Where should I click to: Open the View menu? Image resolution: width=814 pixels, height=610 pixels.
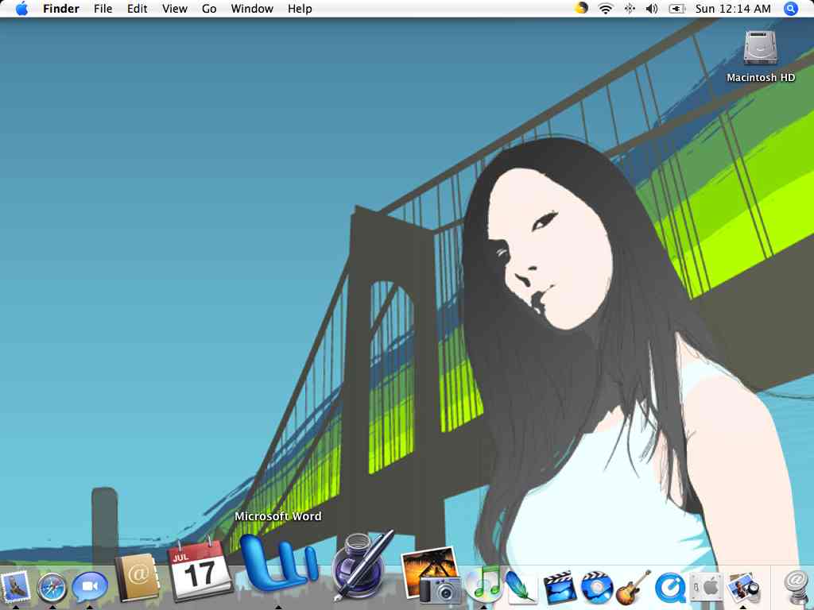pyautogui.click(x=174, y=9)
